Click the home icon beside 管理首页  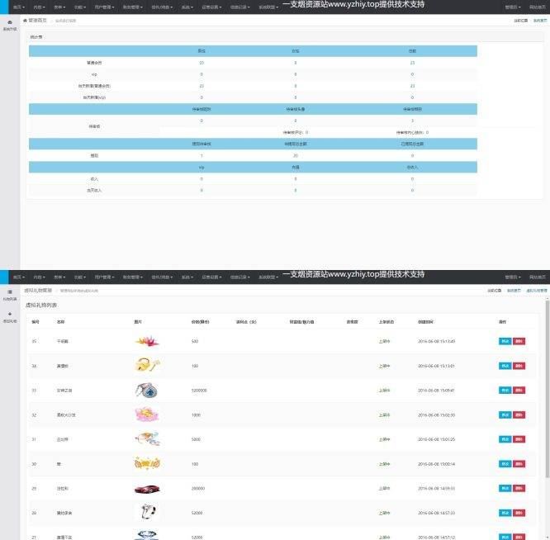point(26,20)
